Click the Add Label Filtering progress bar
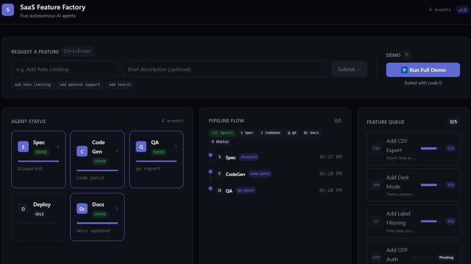This screenshot has height=264, width=471. pyautogui.click(x=431, y=221)
